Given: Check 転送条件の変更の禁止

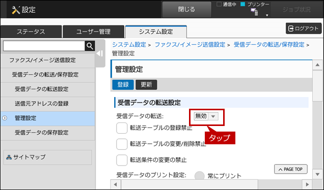Looking at the screenshot, I should [x=122, y=160].
